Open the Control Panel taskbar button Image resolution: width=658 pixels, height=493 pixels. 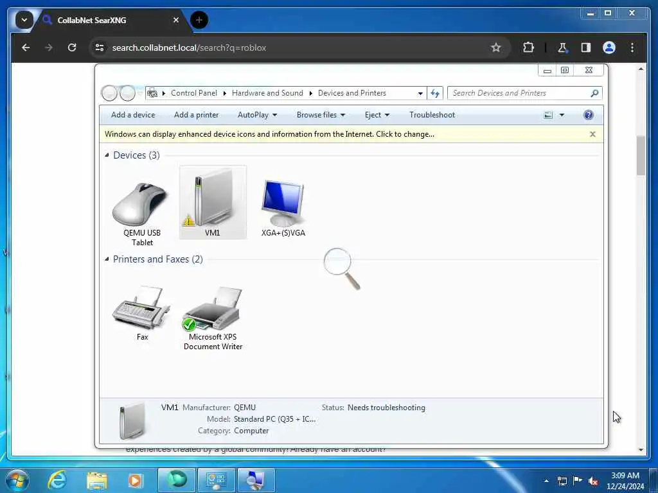coord(217,480)
